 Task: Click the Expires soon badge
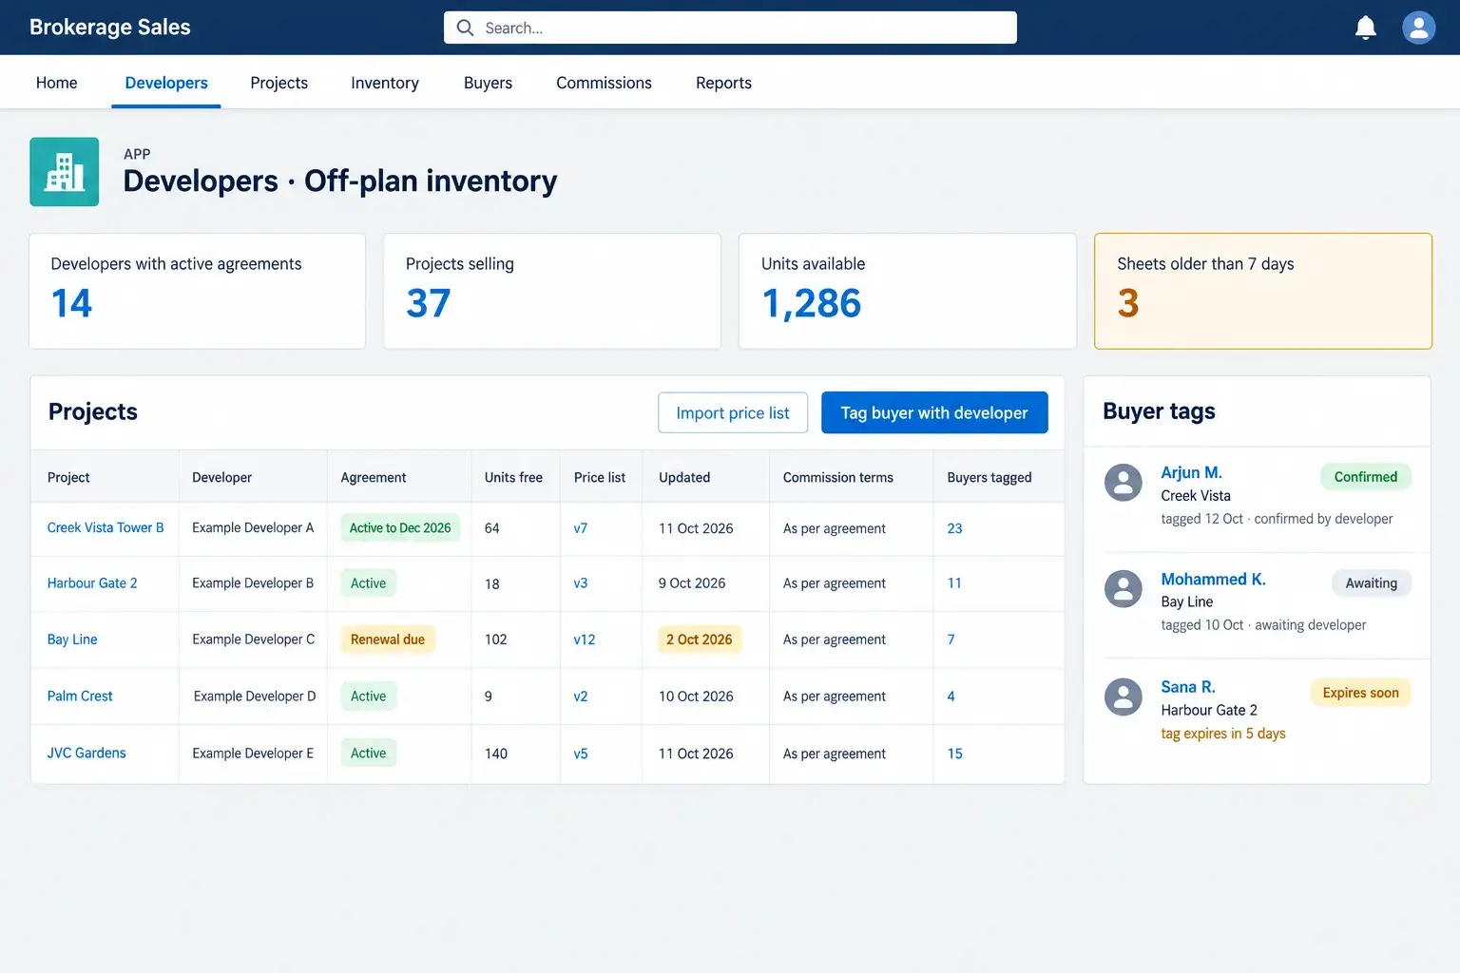1360,693
